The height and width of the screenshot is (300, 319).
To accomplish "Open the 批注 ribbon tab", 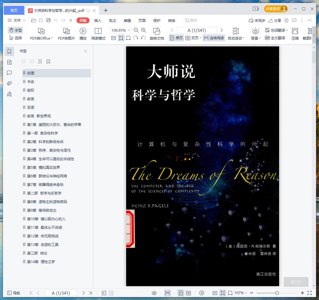I will [x=113, y=21].
